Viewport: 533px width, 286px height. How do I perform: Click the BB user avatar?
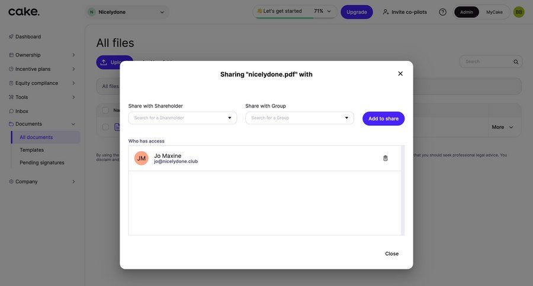(x=519, y=12)
